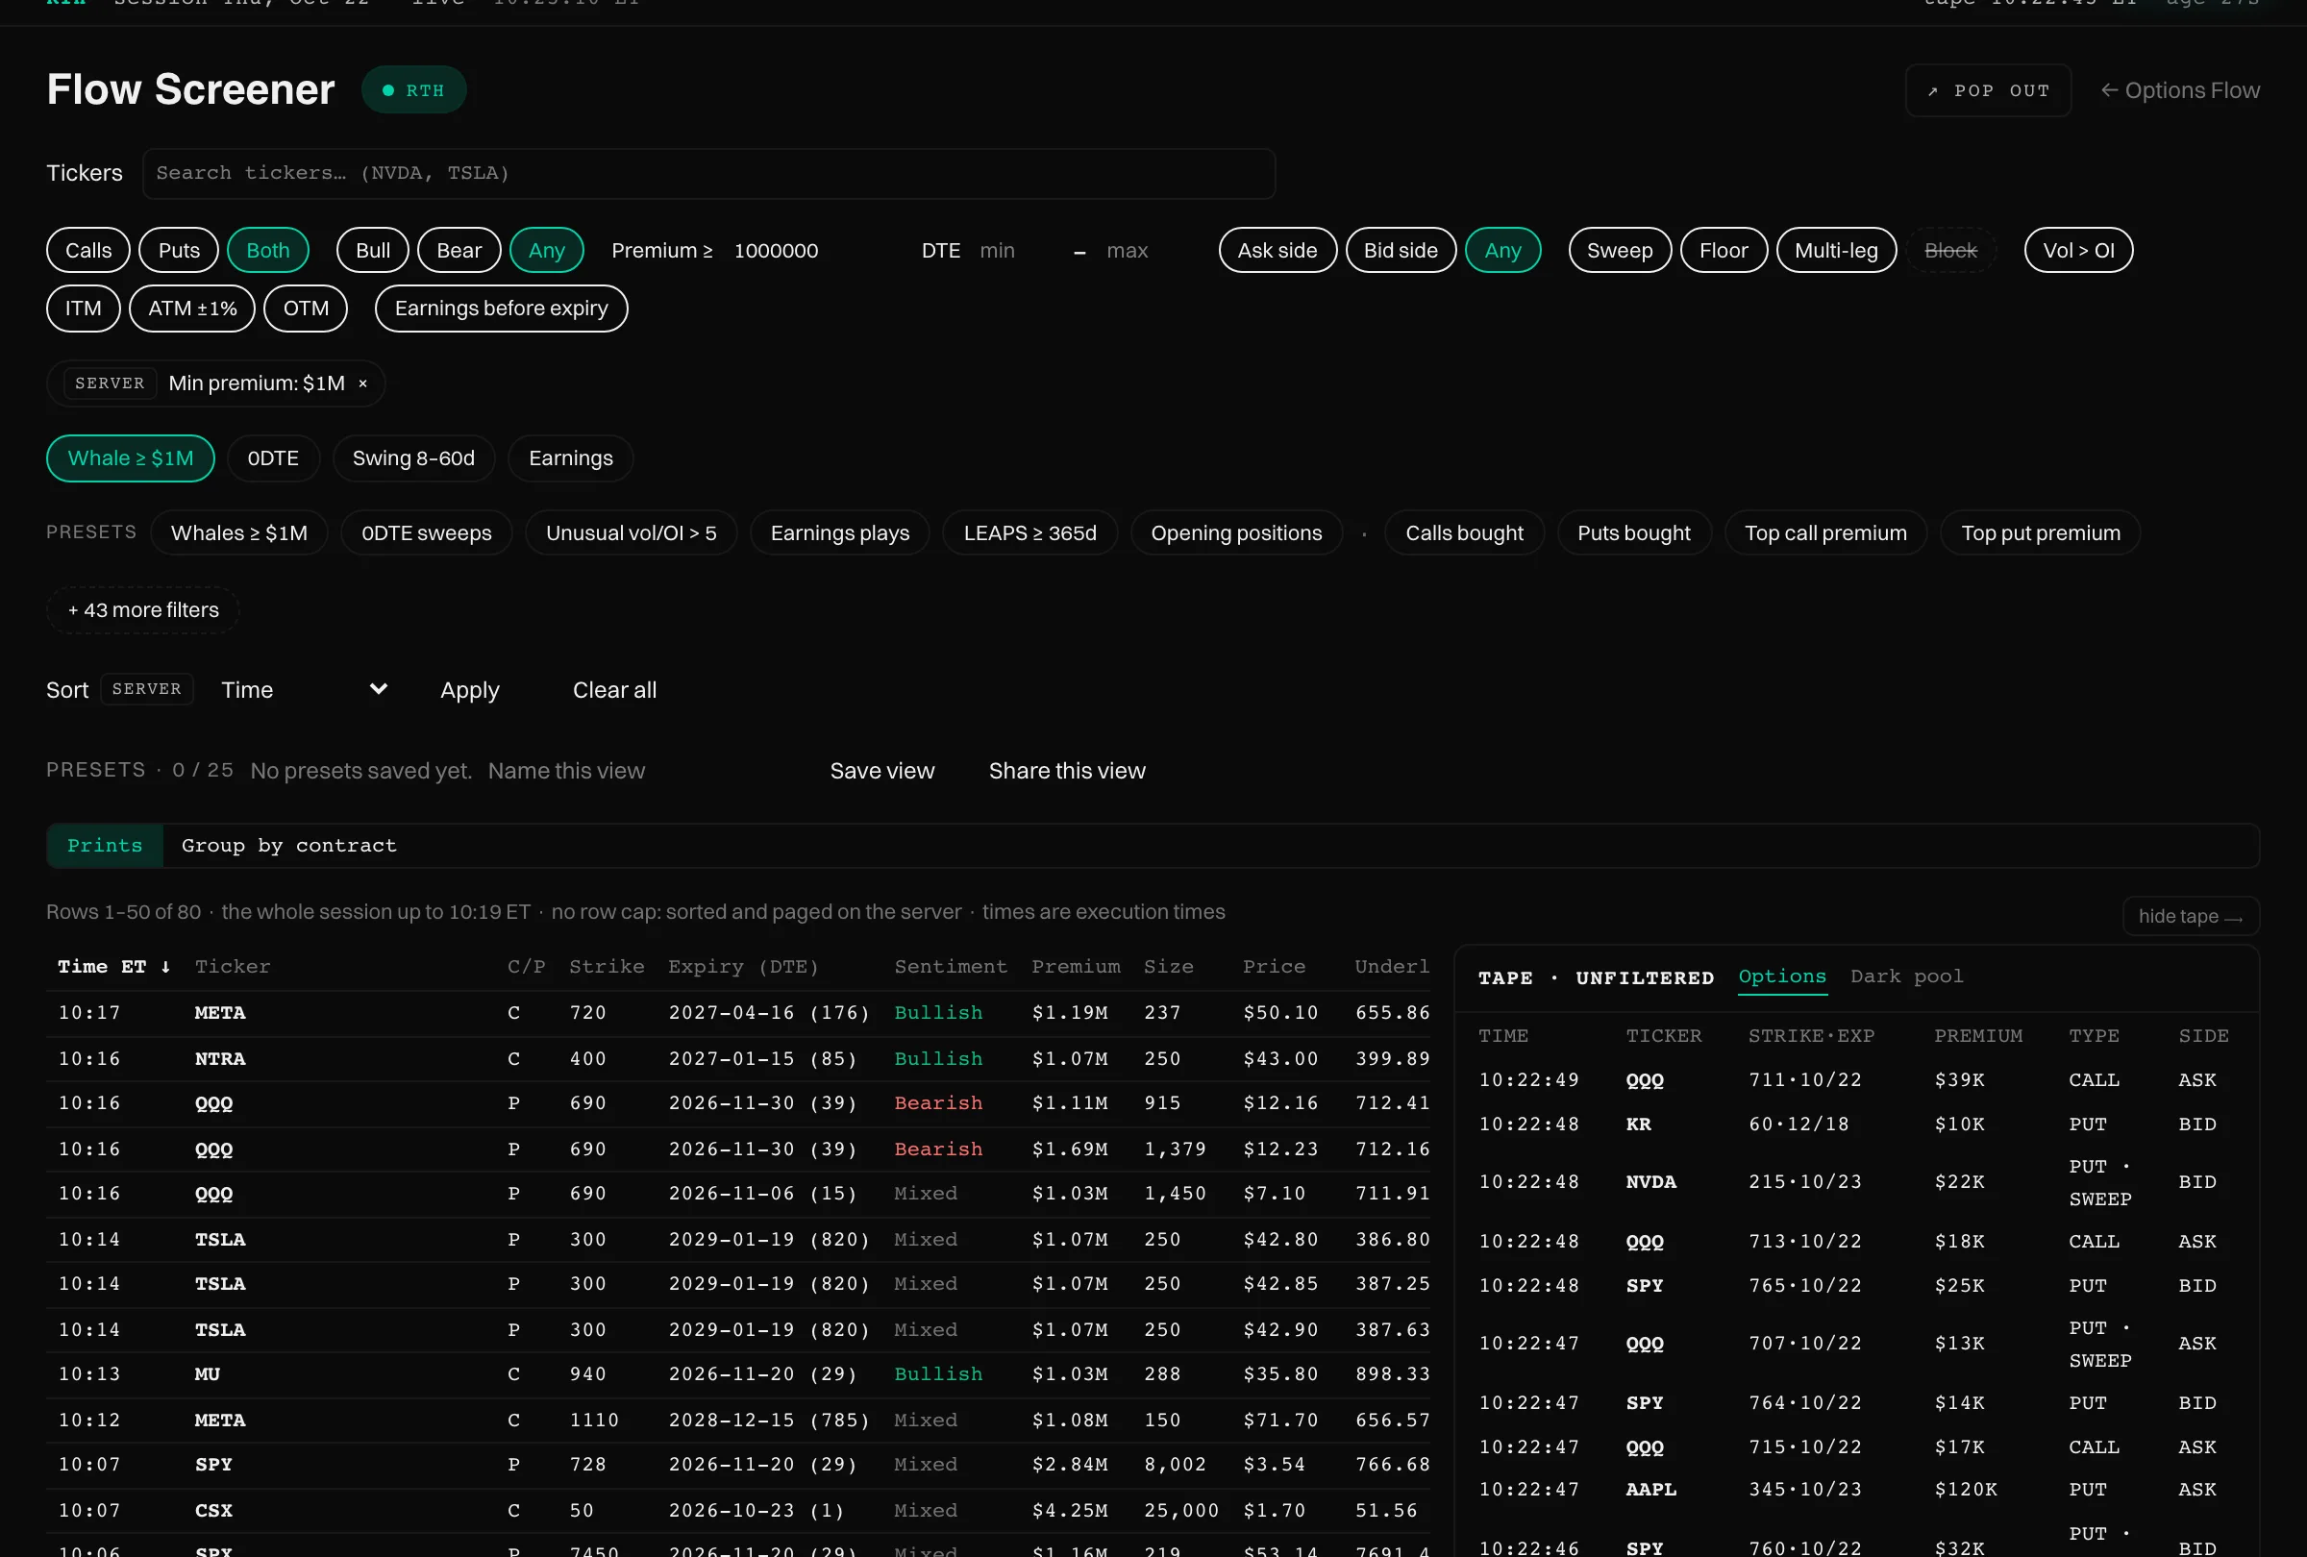Select the Dark pool tape tab
Image resolution: width=2307 pixels, height=1557 pixels.
pos(1907,976)
